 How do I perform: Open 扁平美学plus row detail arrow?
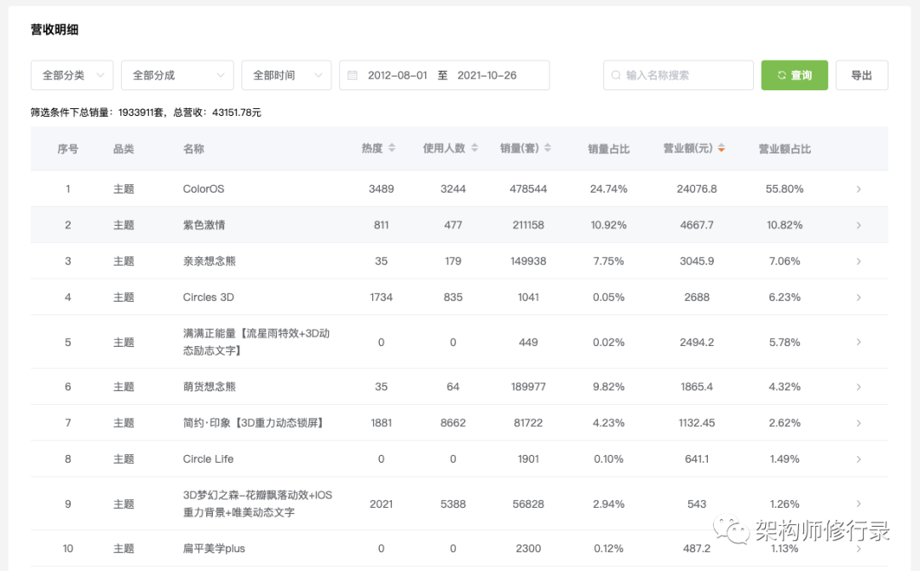point(859,549)
